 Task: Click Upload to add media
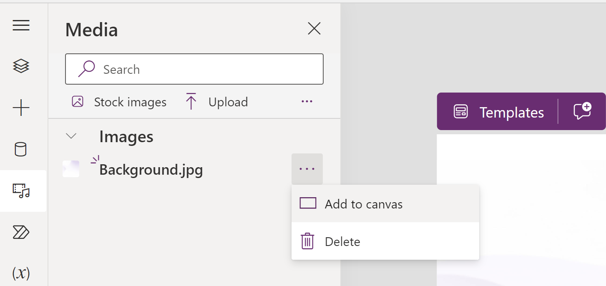(x=216, y=102)
